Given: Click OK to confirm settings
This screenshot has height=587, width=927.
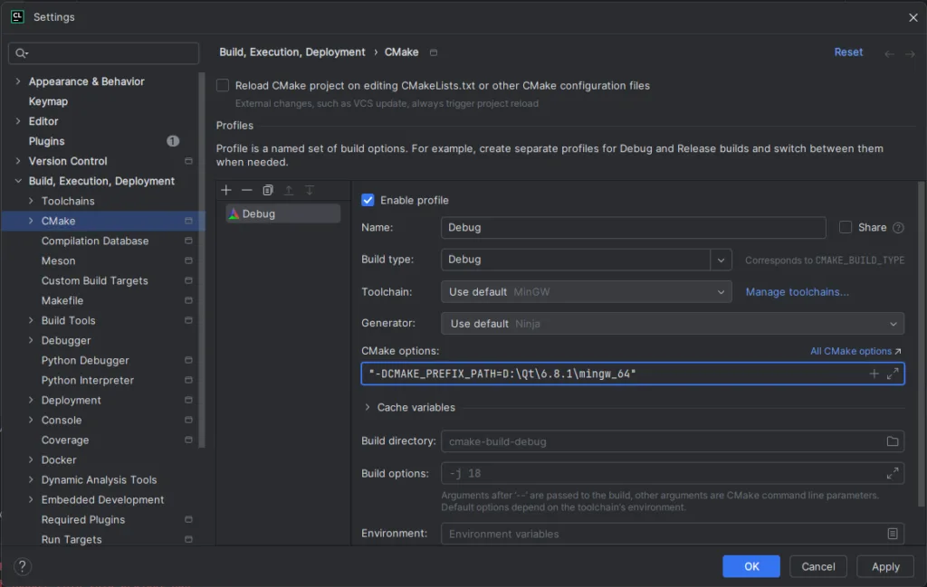Looking at the screenshot, I should click(x=750, y=566).
